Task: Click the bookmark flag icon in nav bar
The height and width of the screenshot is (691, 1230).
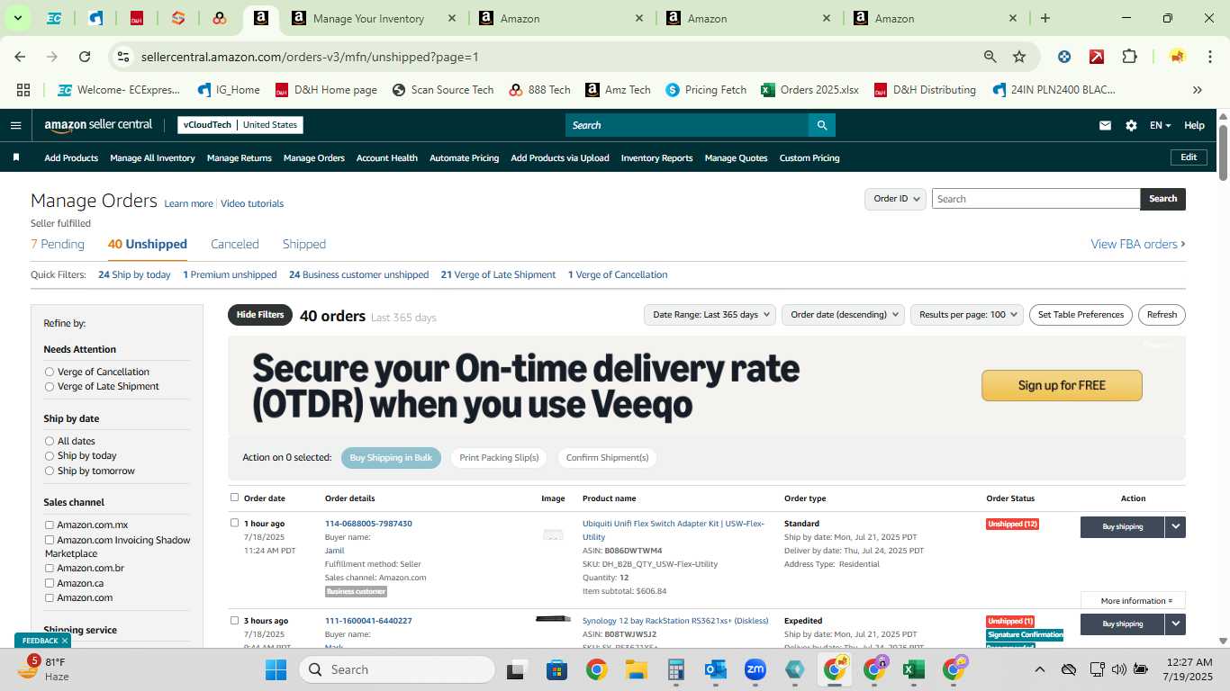Action: (16, 157)
